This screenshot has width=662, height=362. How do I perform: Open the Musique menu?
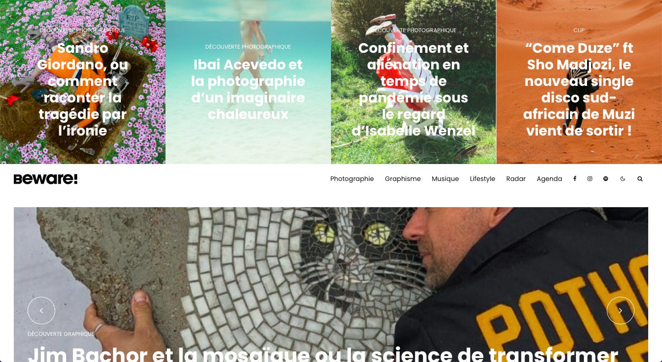tap(445, 179)
